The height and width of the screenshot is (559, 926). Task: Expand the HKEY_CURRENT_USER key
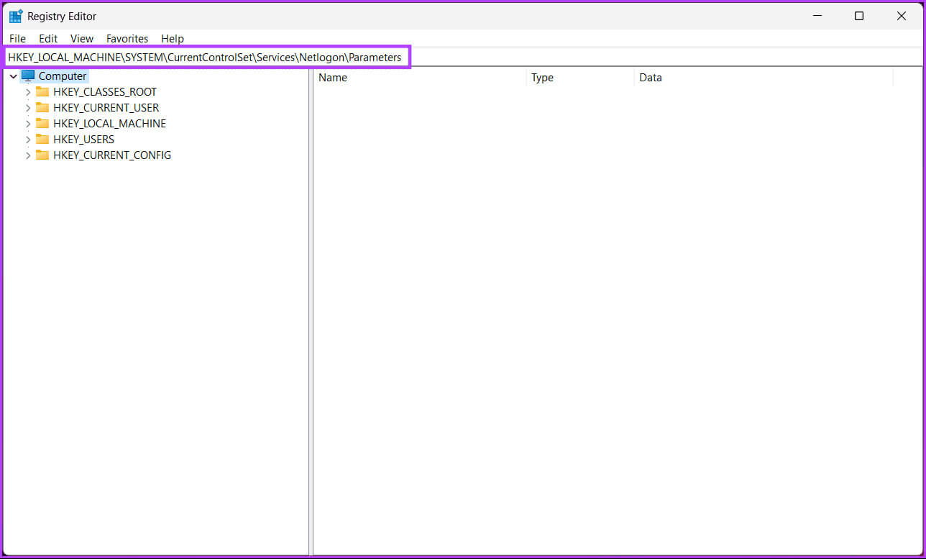pos(28,108)
